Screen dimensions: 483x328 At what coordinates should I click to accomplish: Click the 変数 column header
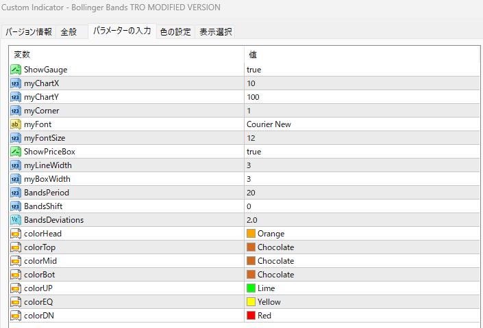pos(23,55)
